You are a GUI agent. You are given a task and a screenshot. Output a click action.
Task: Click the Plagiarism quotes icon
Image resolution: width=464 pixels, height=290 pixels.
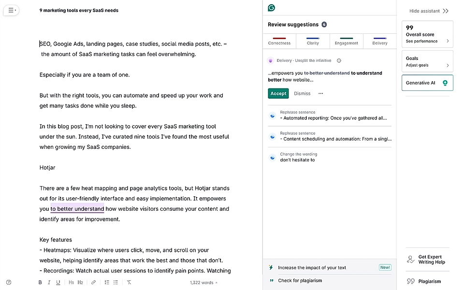pyautogui.click(x=411, y=281)
